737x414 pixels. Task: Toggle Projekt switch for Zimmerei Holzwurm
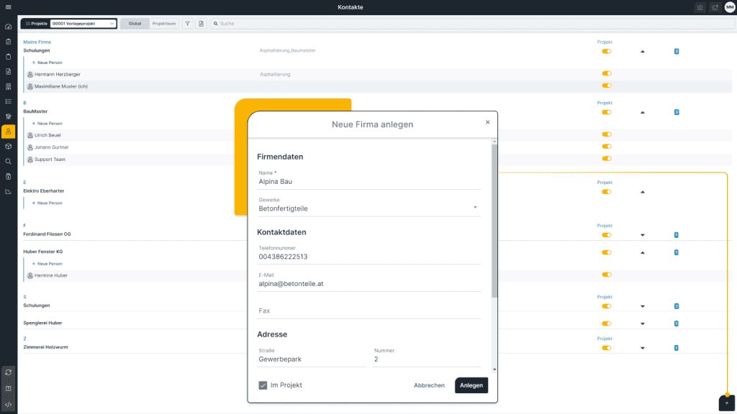click(x=606, y=348)
